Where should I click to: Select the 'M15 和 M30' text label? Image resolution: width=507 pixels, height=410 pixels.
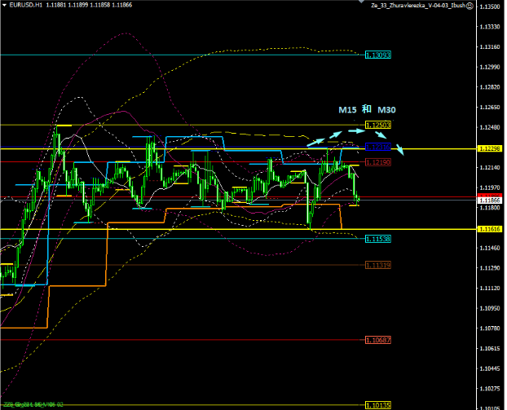366,109
